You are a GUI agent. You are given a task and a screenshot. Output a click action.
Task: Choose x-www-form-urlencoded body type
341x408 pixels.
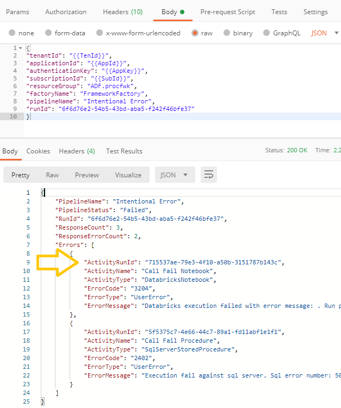click(100, 33)
